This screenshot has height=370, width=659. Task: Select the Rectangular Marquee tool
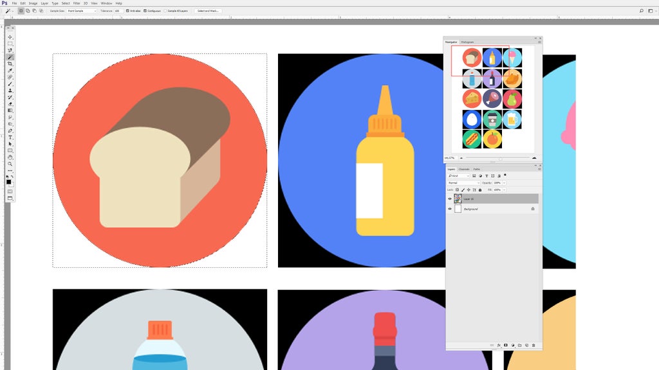[x=10, y=44]
